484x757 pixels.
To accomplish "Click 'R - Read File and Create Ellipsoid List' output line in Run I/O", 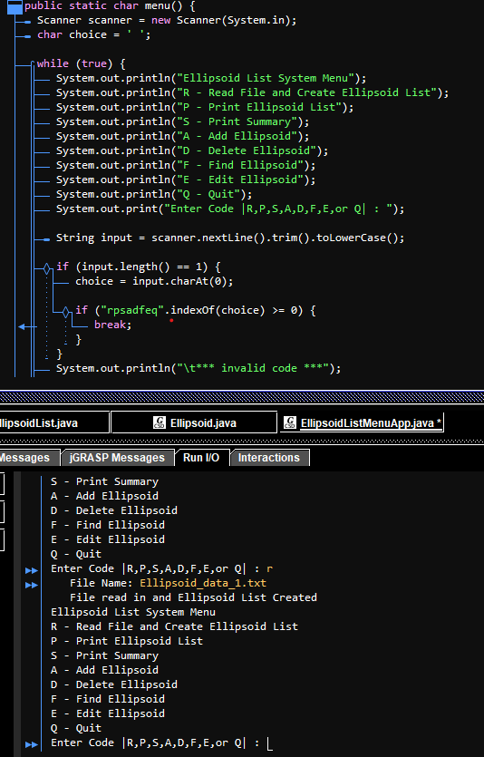I will click(x=174, y=626).
